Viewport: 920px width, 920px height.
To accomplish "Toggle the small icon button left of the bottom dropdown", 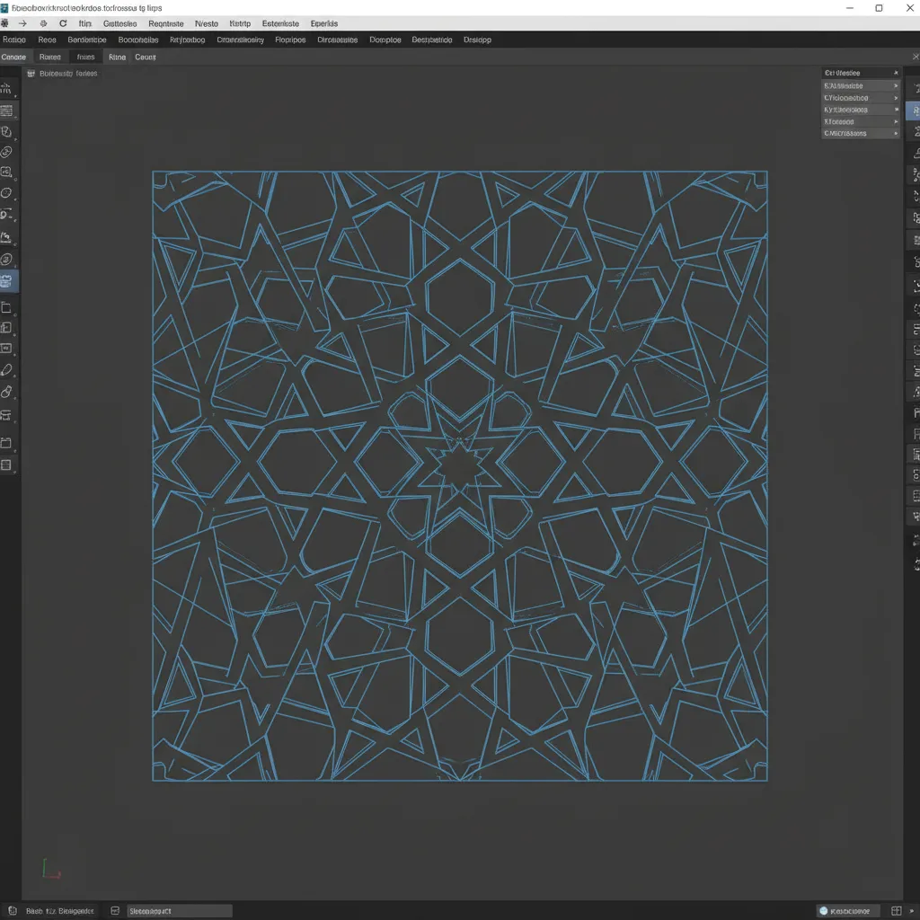I will (115, 910).
